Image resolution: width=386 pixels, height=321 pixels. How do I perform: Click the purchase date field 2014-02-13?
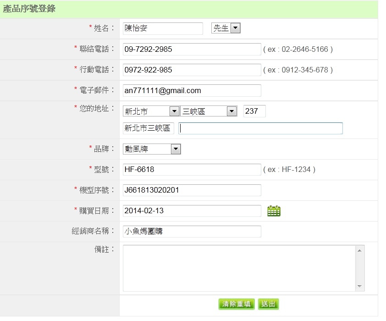click(x=192, y=211)
